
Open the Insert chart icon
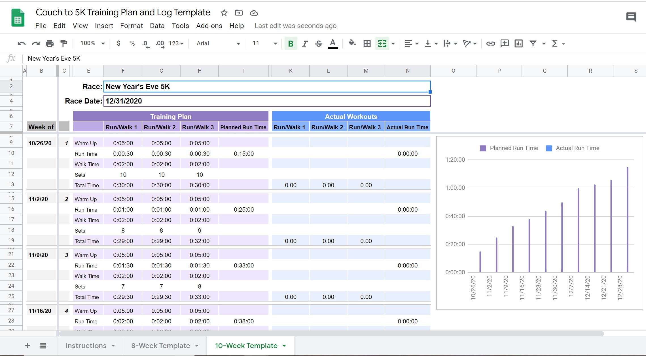[x=518, y=43]
